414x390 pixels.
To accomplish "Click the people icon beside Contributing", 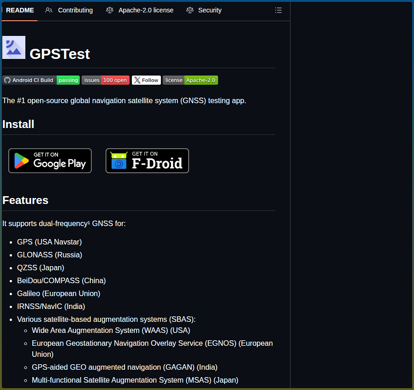I will (x=48, y=10).
